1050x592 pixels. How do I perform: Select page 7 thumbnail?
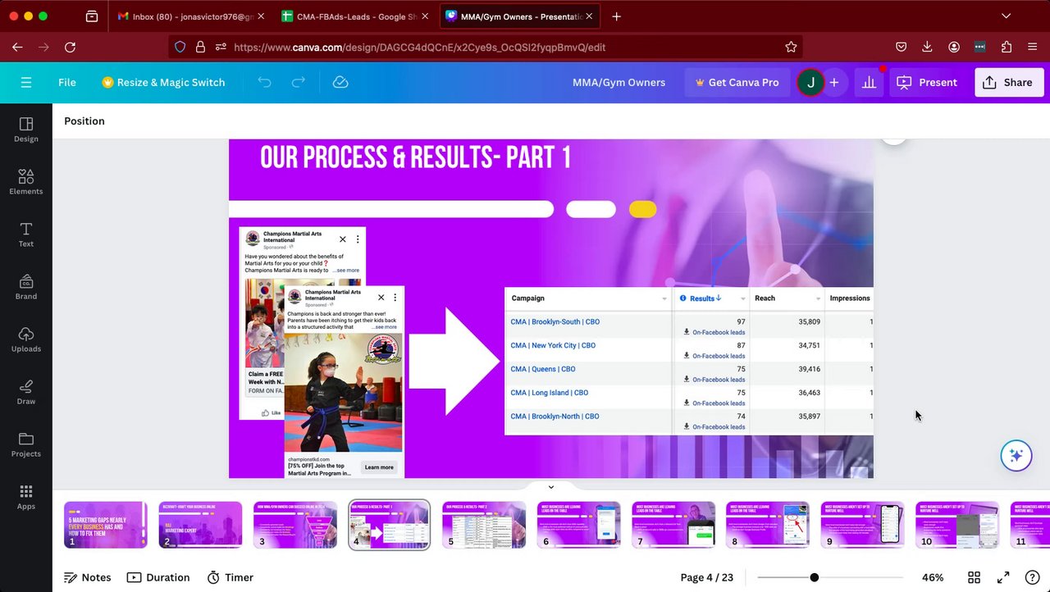[x=673, y=525]
